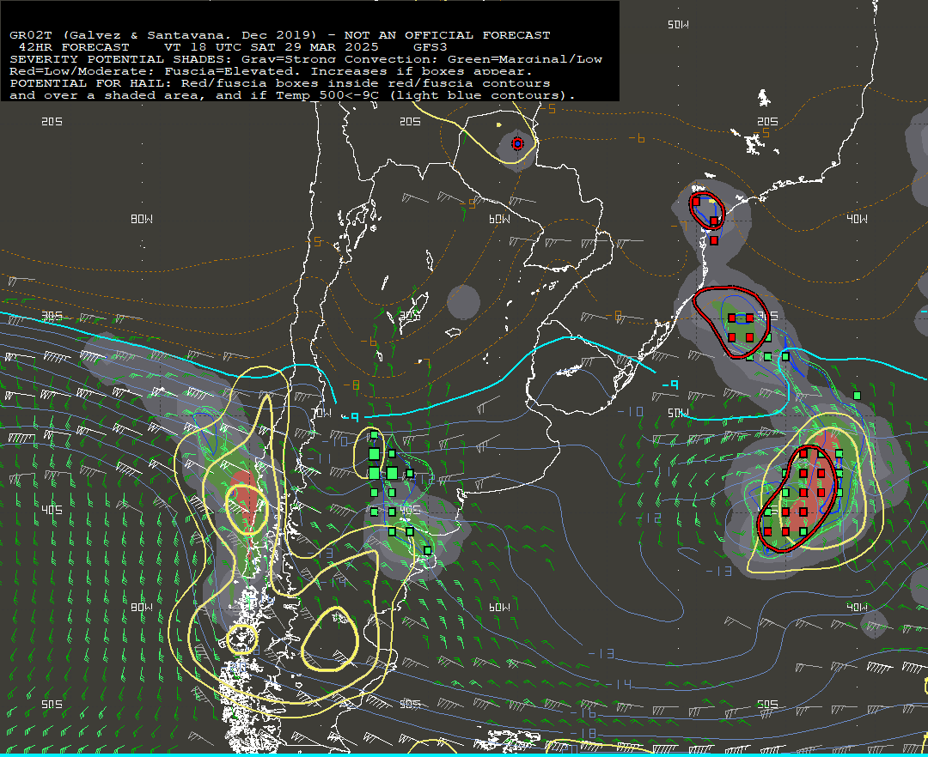The width and height of the screenshot is (928, 757).
Task: Select the "POTENTIAL FOR HAIL" legend line
Action: tap(280, 83)
